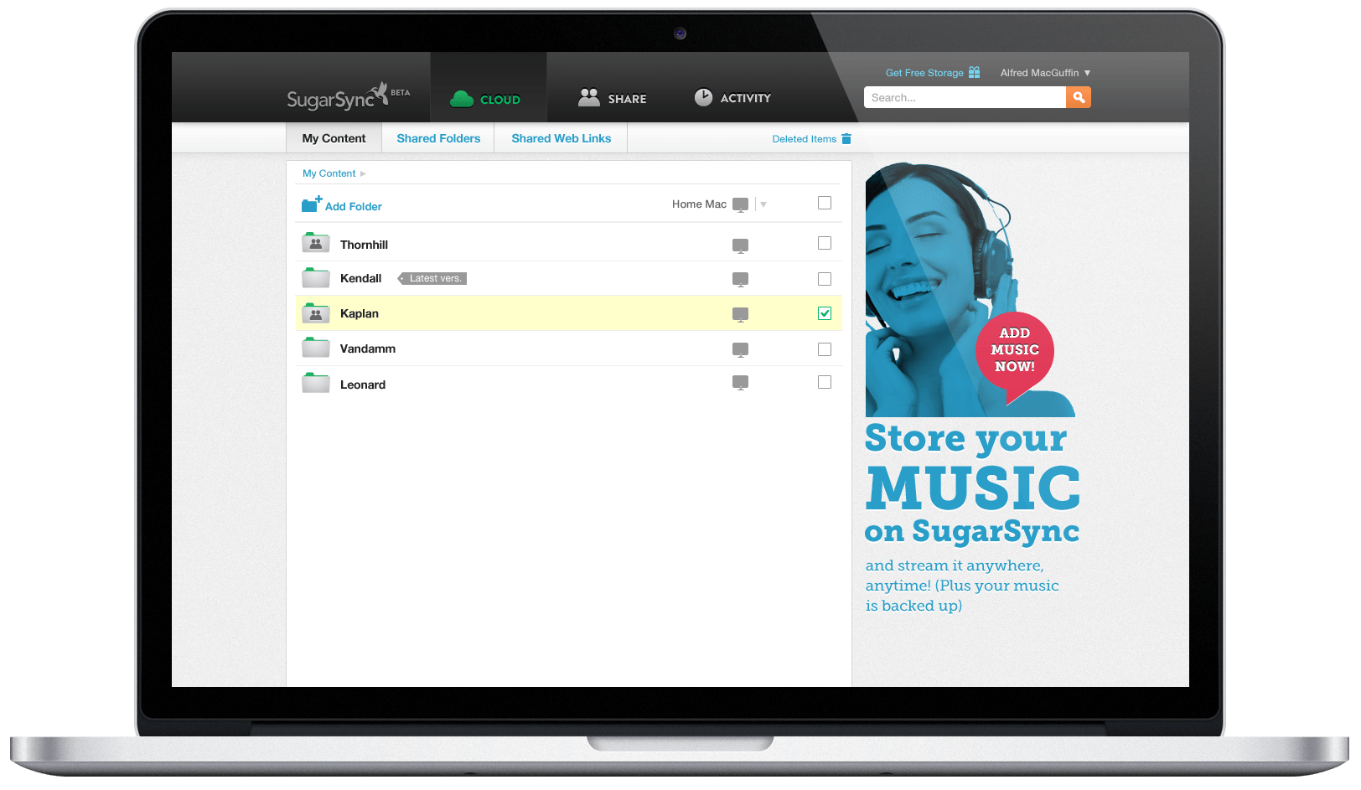This screenshot has height=790, width=1361.
Task: Open the Vandamm folder name
Action: pyautogui.click(x=368, y=349)
